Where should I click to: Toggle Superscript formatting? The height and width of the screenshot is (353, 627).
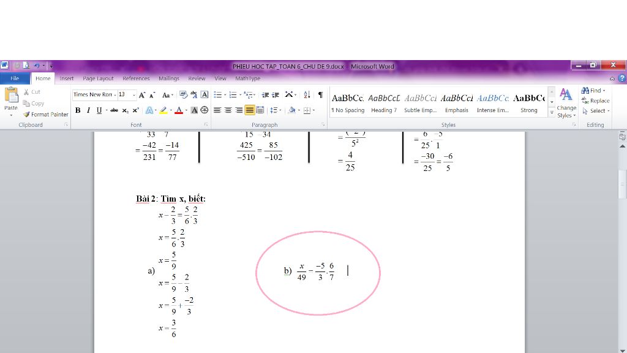(x=135, y=110)
